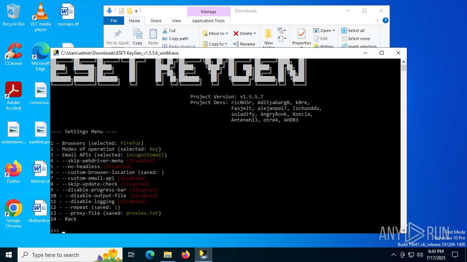The image size is (467, 262).
Task: Open the volume control in system tray
Action: point(420,255)
